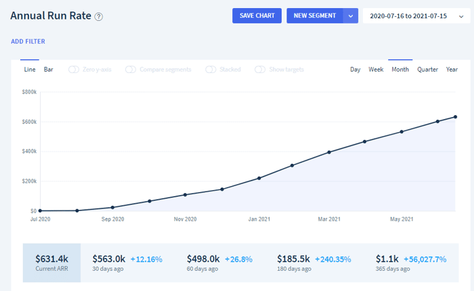
Task: Set the interval to Week
Action: point(376,70)
